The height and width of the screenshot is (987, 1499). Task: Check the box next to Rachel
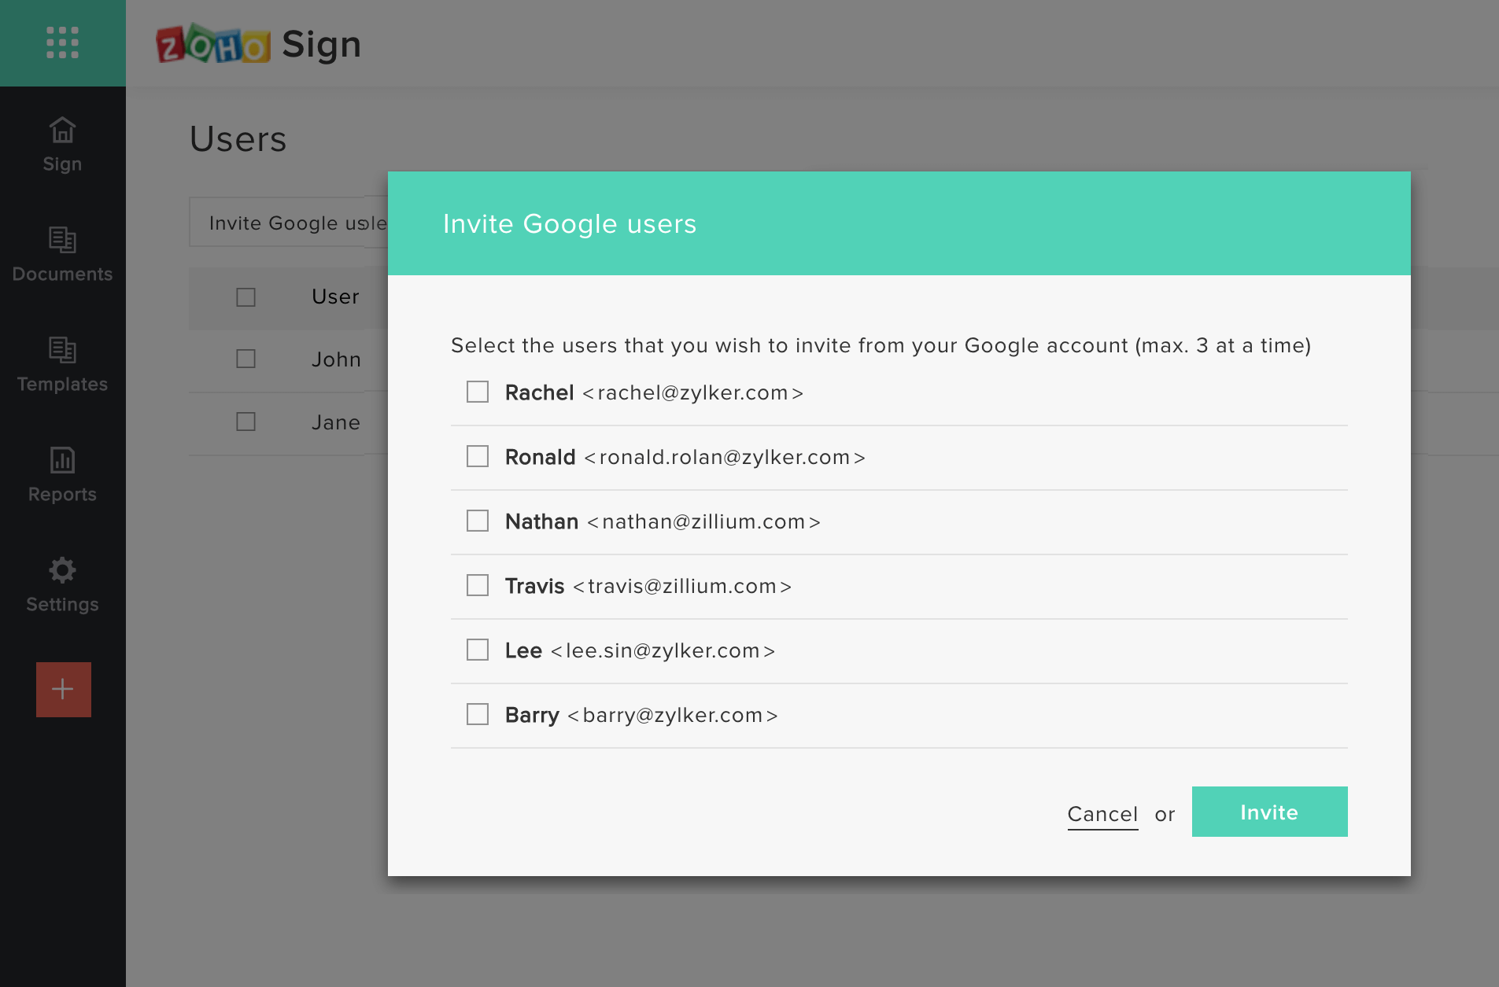(x=478, y=391)
